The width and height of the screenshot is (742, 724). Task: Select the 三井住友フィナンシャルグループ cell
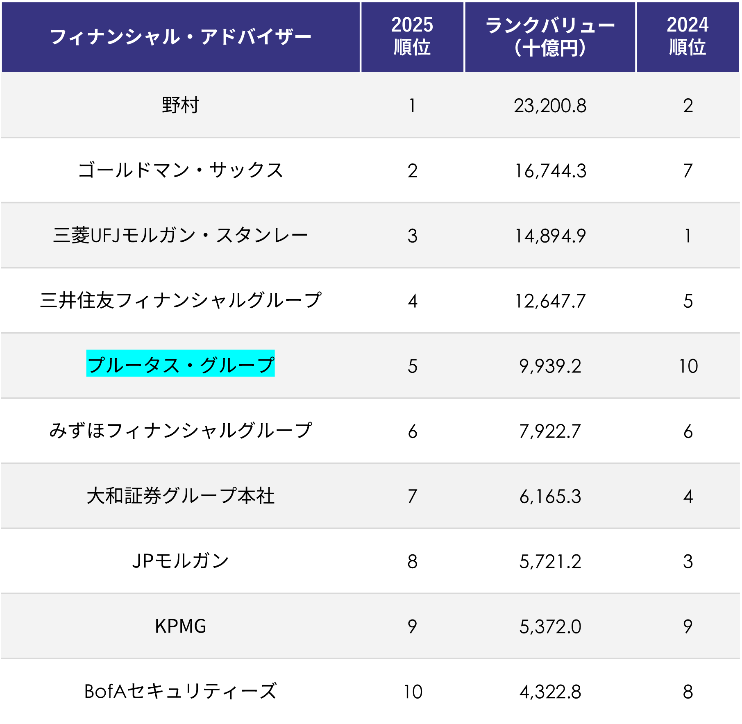180,301
